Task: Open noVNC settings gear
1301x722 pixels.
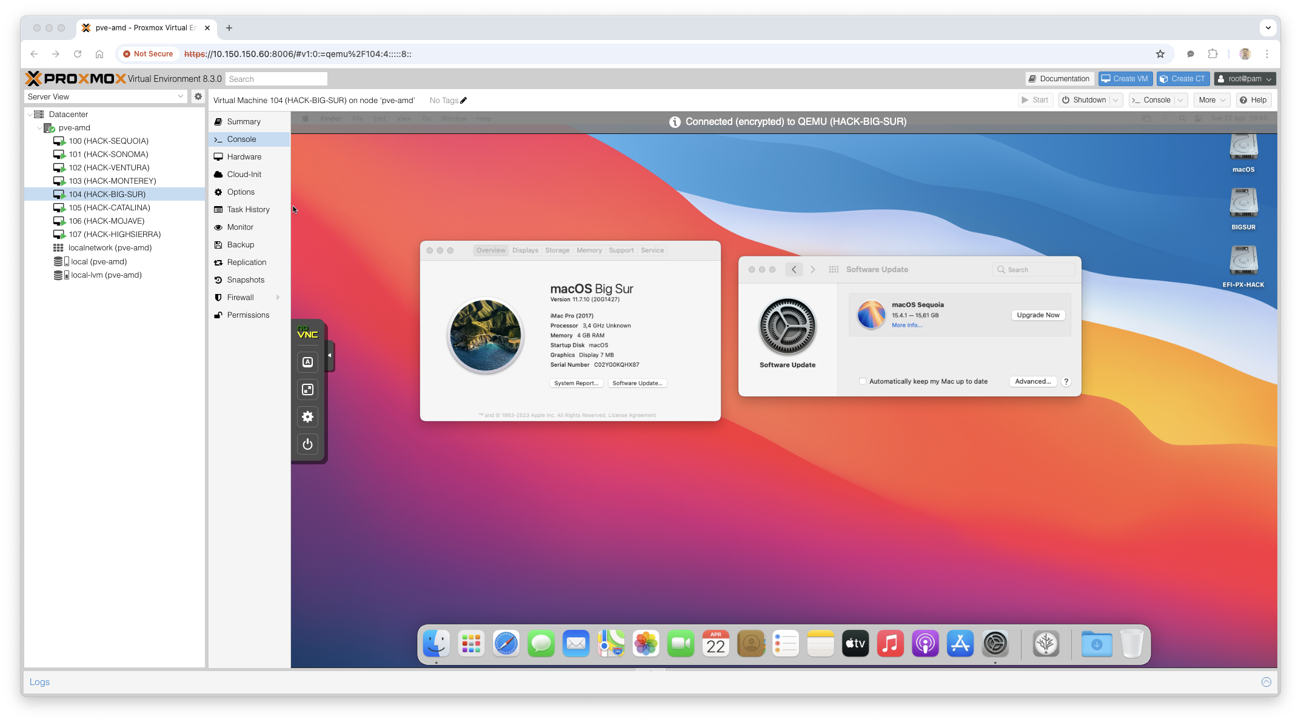Action: [x=307, y=416]
